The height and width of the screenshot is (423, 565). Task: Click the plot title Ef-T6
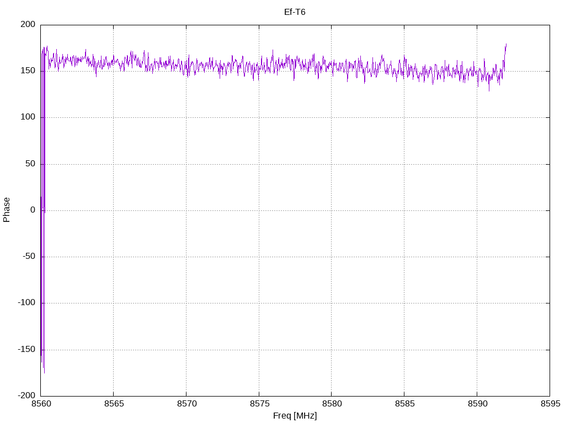click(295, 12)
